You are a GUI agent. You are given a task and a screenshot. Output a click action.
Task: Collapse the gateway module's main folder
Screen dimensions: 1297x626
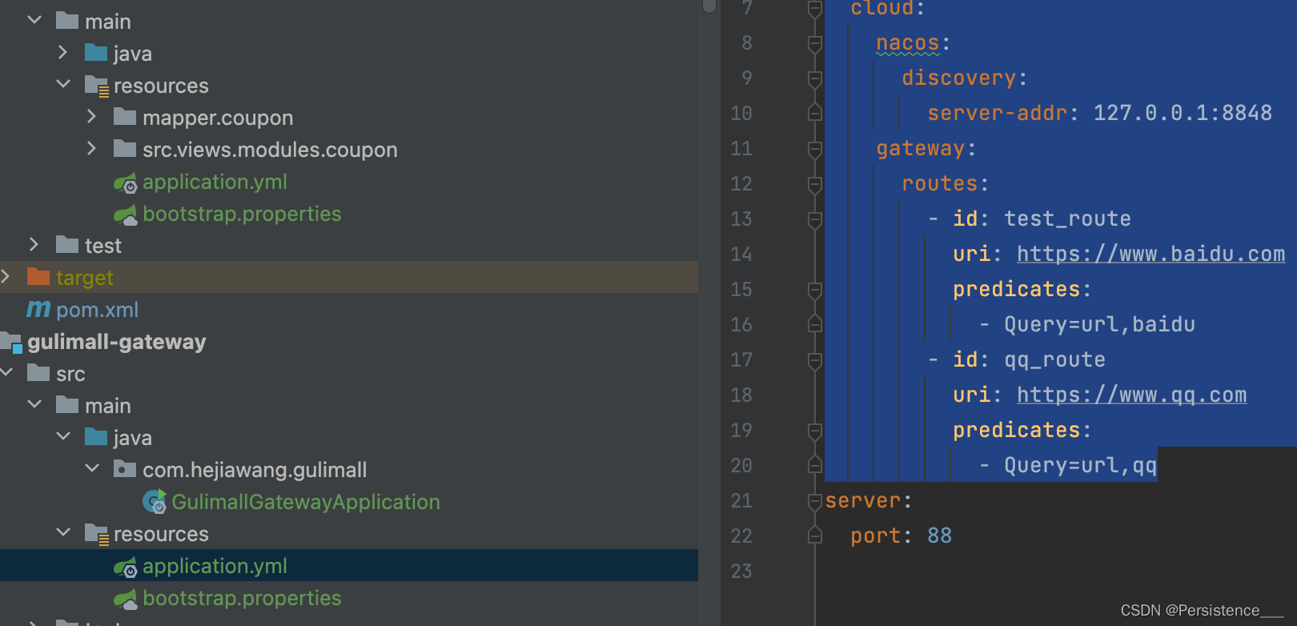tap(34, 404)
